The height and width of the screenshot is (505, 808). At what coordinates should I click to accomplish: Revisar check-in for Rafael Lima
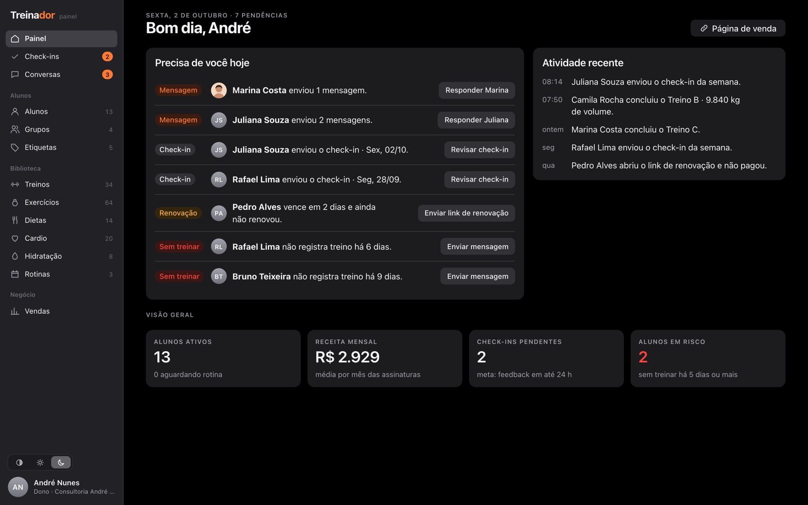(479, 180)
